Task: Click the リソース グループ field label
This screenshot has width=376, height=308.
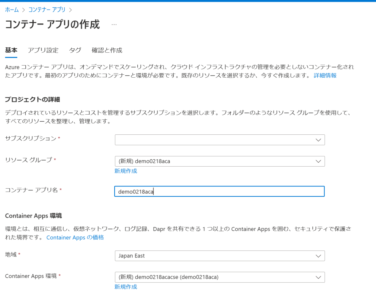Action: click(x=29, y=160)
